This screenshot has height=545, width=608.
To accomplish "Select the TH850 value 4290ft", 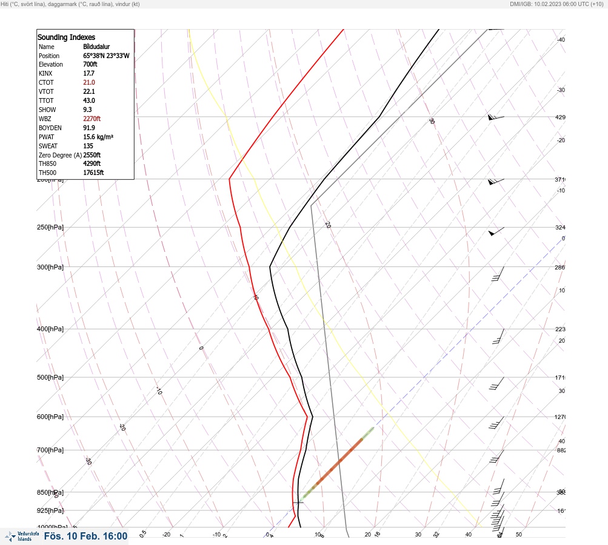I will (x=92, y=163).
